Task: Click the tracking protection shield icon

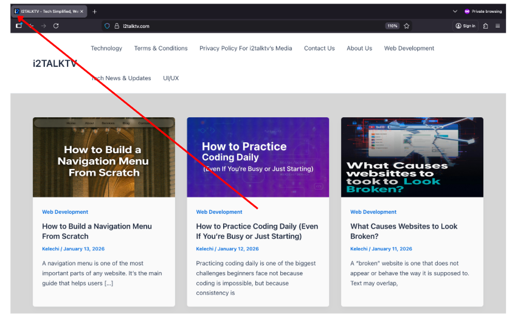Action: 107,26
